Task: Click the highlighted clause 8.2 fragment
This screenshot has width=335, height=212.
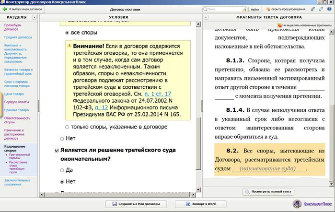Action: [270, 160]
